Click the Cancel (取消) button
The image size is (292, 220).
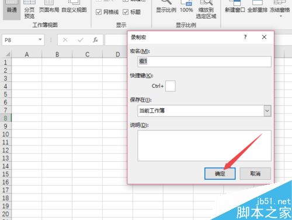pyautogui.click(x=255, y=173)
